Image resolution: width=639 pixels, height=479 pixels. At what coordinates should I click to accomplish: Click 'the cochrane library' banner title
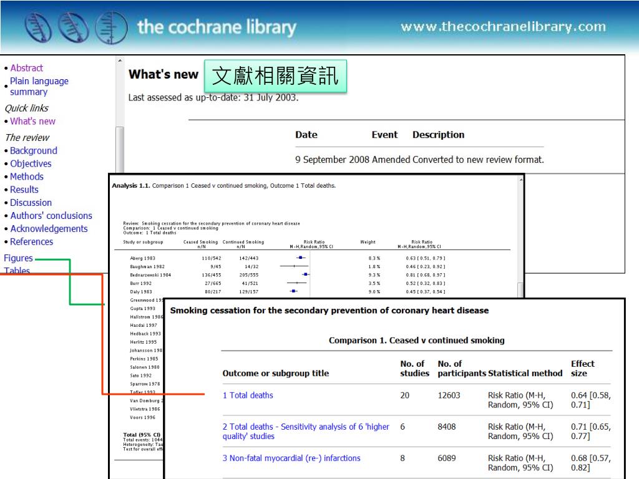pyautogui.click(x=217, y=27)
